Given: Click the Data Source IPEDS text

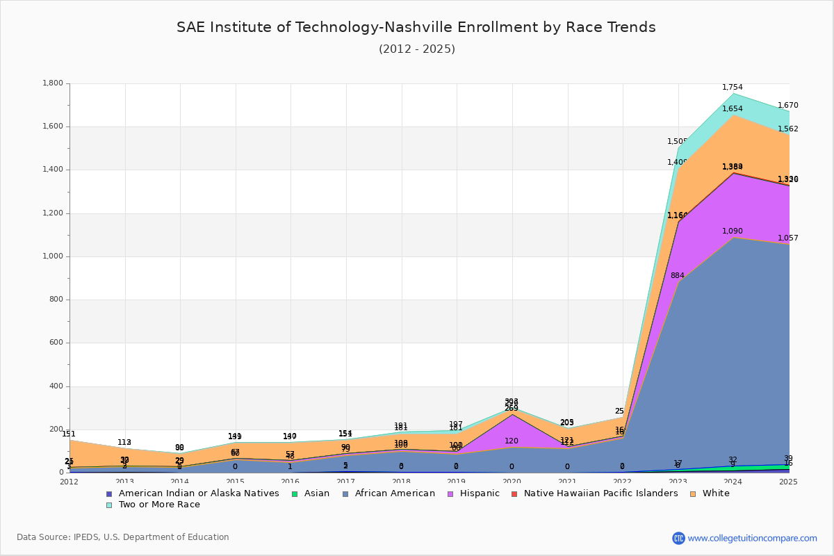Looking at the screenshot, I should (x=123, y=537).
